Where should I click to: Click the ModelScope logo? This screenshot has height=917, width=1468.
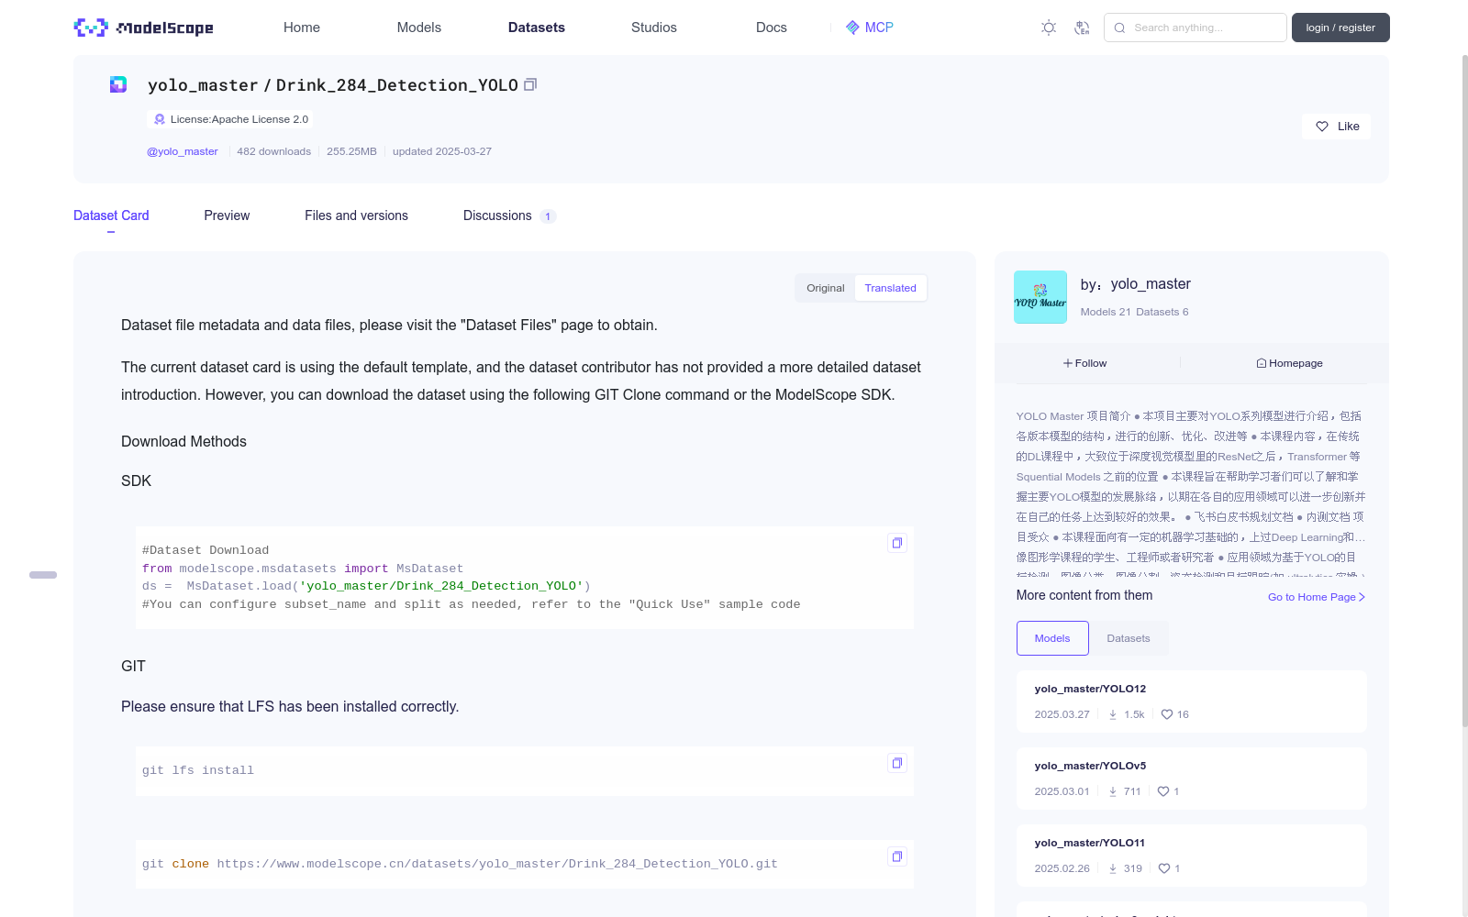click(x=143, y=28)
